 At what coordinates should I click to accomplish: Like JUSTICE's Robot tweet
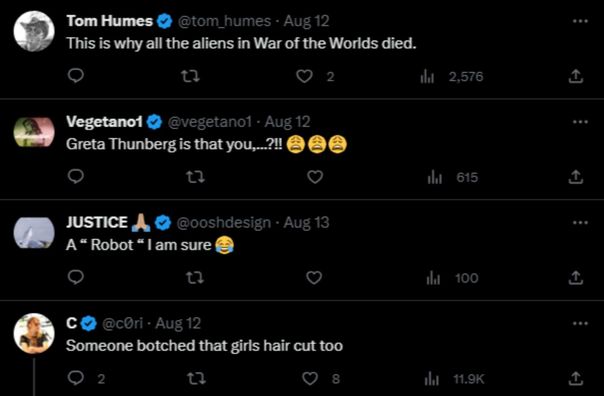(x=314, y=278)
